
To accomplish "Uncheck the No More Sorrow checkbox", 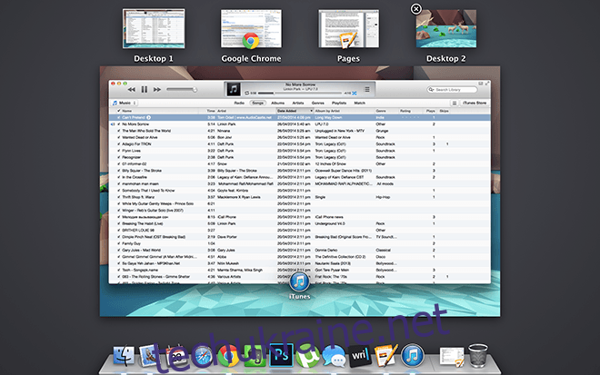I will pos(118,124).
